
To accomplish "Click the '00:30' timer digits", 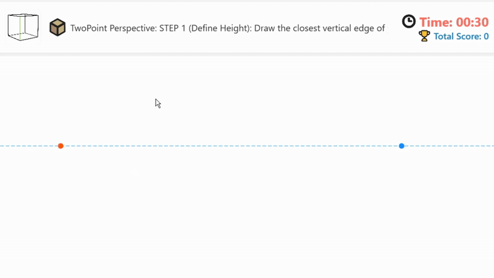I will (472, 22).
